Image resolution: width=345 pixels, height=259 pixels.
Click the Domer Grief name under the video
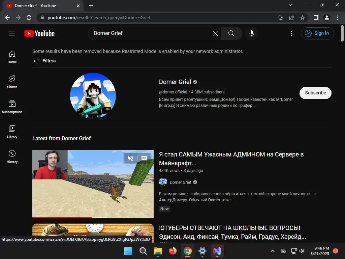[x=181, y=182]
